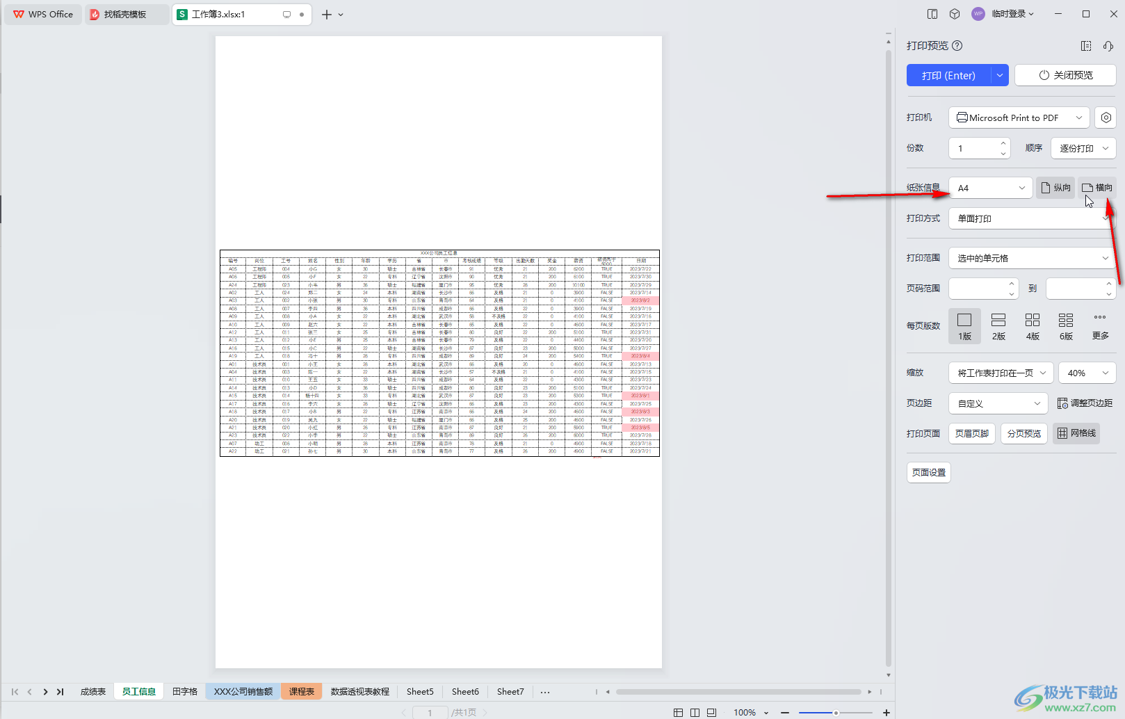The width and height of the screenshot is (1125, 719).
Task: Click the page range end field
Action: point(1074,288)
